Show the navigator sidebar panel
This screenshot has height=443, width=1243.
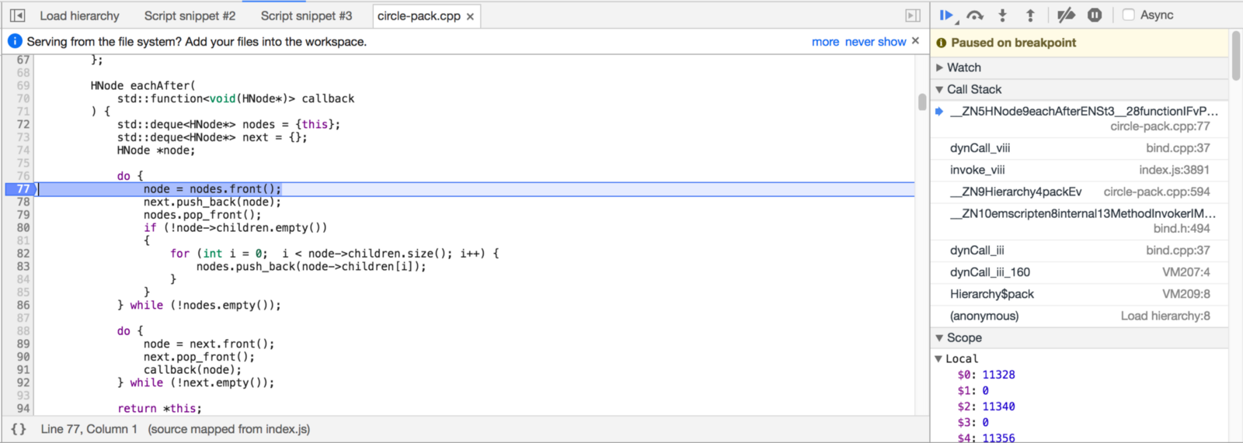click(x=17, y=16)
